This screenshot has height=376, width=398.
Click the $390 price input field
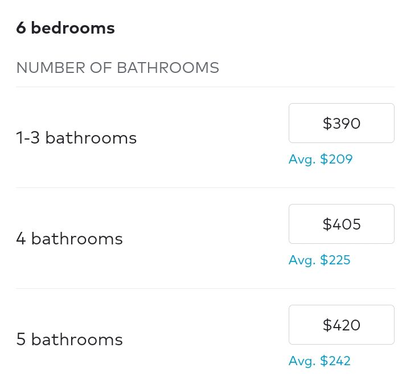coord(341,123)
